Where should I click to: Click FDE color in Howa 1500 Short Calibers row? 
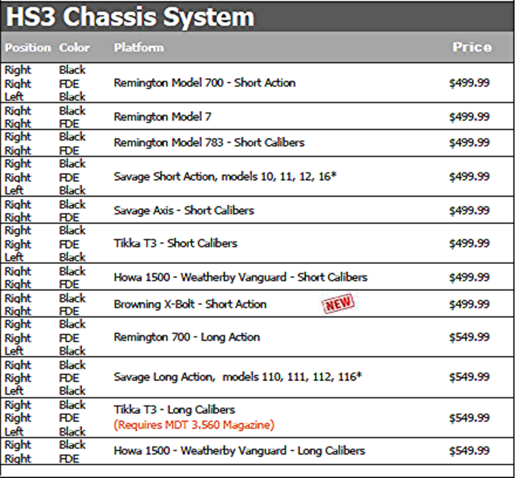click(x=69, y=284)
